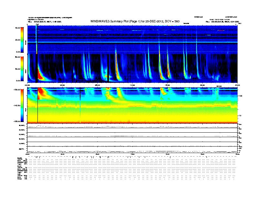Click the TNR color scale bar
This screenshot has height=198, width=256.
[22, 105]
